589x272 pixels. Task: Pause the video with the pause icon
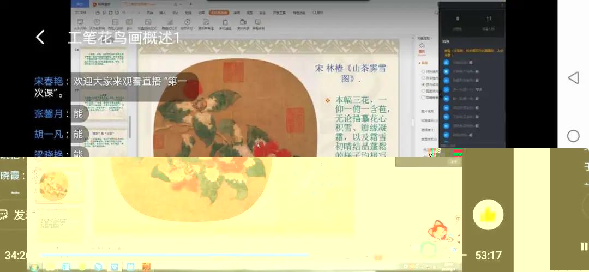click(x=584, y=246)
